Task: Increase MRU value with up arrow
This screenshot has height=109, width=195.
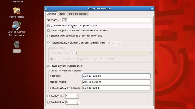Action: coord(77,101)
